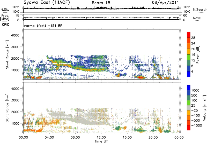The width and height of the screenshot is (207, 143).
Task: Click the '04:00' time axis label
Action: (49, 138)
